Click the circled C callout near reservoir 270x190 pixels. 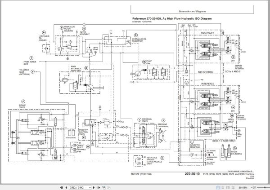(136, 35)
